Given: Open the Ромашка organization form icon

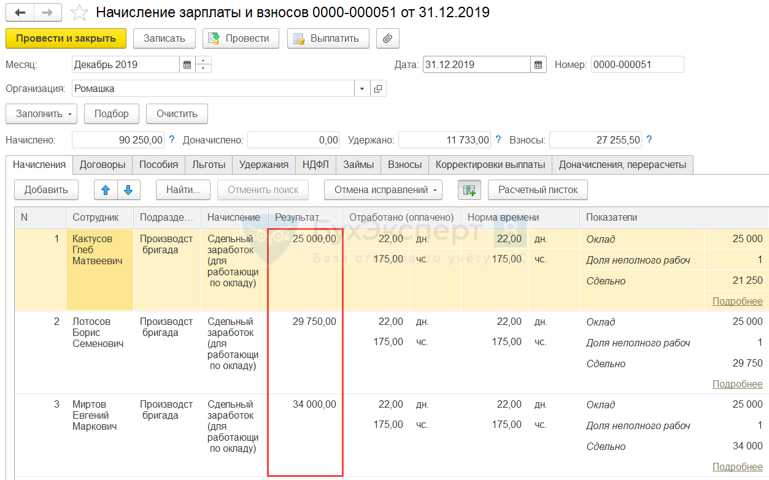Looking at the screenshot, I should point(378,89).
